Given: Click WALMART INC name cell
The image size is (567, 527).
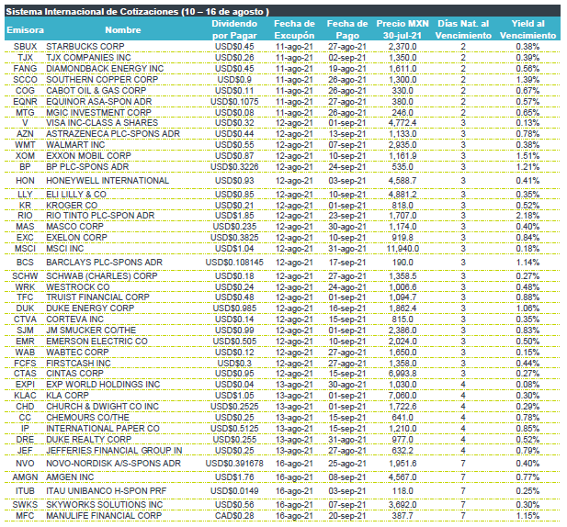Looking at the screenshot, I should 75,145.
